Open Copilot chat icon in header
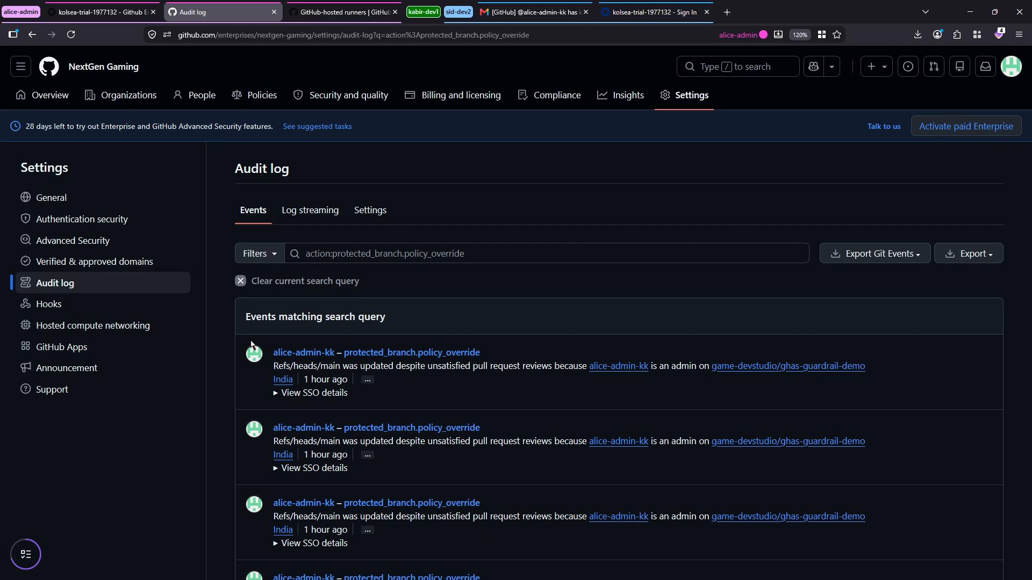Screen dimensions: 1032x580 [813, 67]
